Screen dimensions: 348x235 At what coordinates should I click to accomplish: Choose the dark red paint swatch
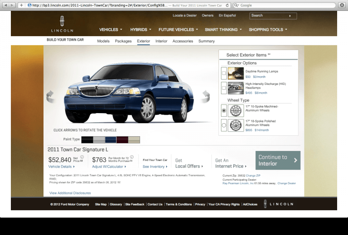(122, 140)
